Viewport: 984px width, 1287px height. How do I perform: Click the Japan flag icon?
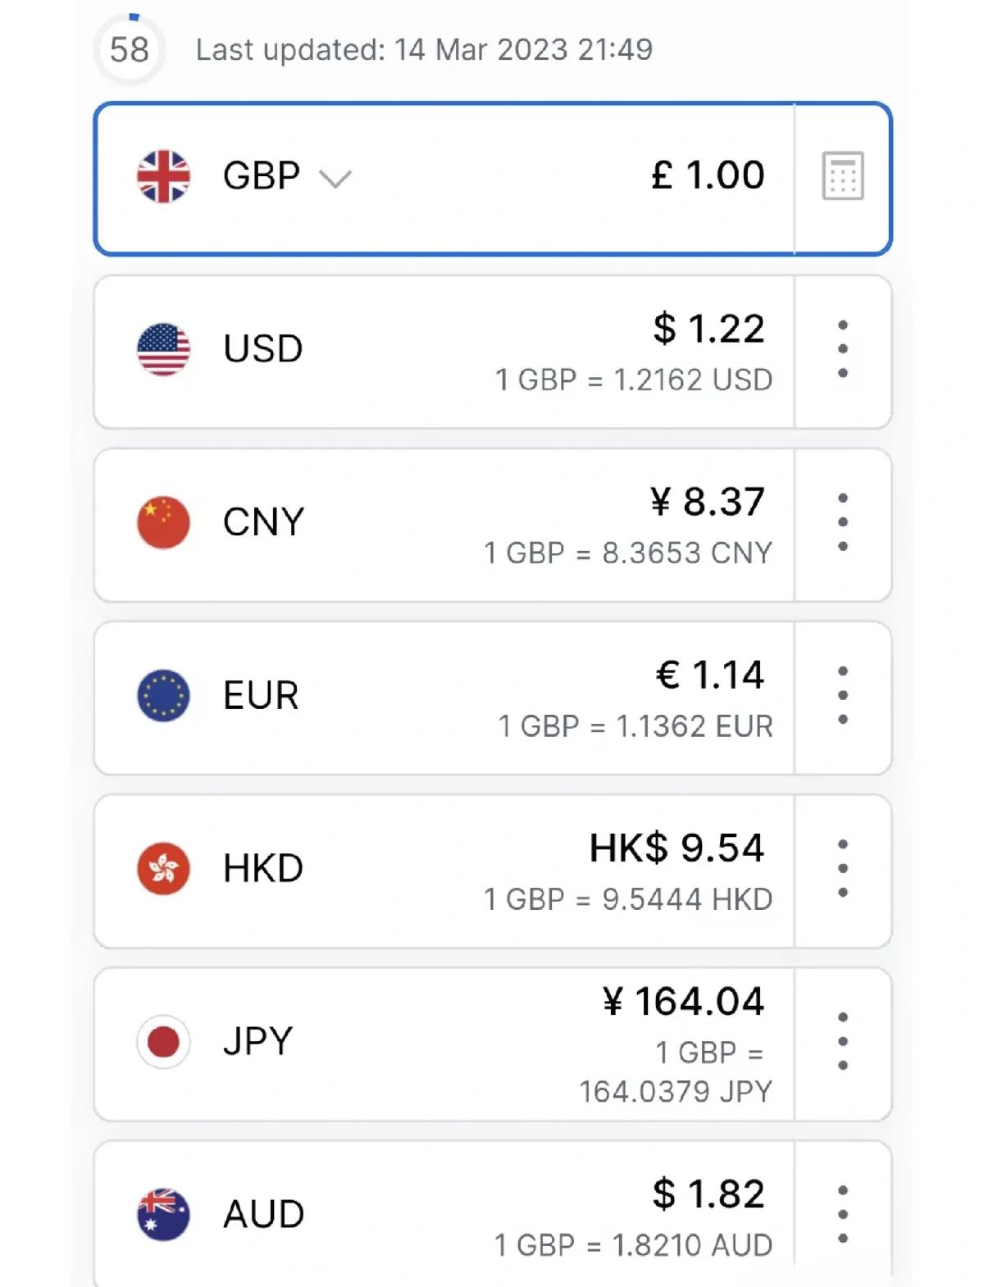click(x=163, y=1041)
